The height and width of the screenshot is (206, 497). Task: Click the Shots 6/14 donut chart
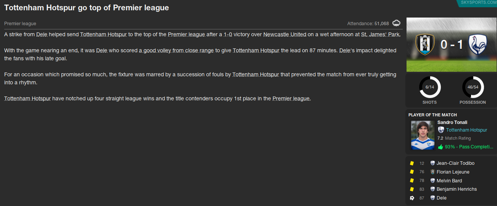[429, 87]
